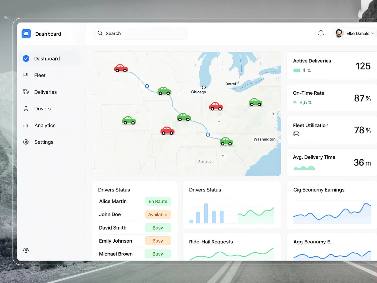
Task: Click the blue app logo icon
Action: [26, 34]
